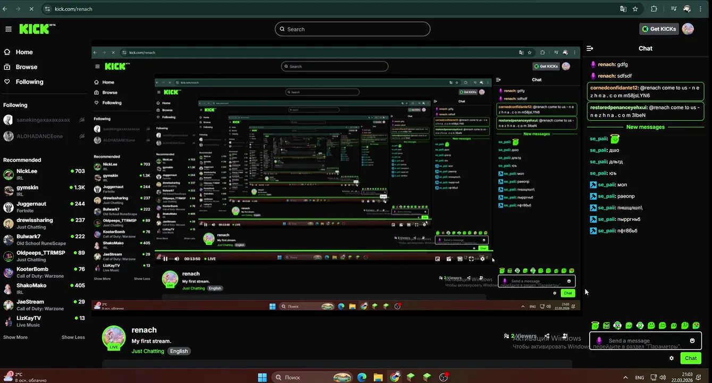
Task: Open the drewissharing channel in Recommended
Action: [x=44, y=223]
